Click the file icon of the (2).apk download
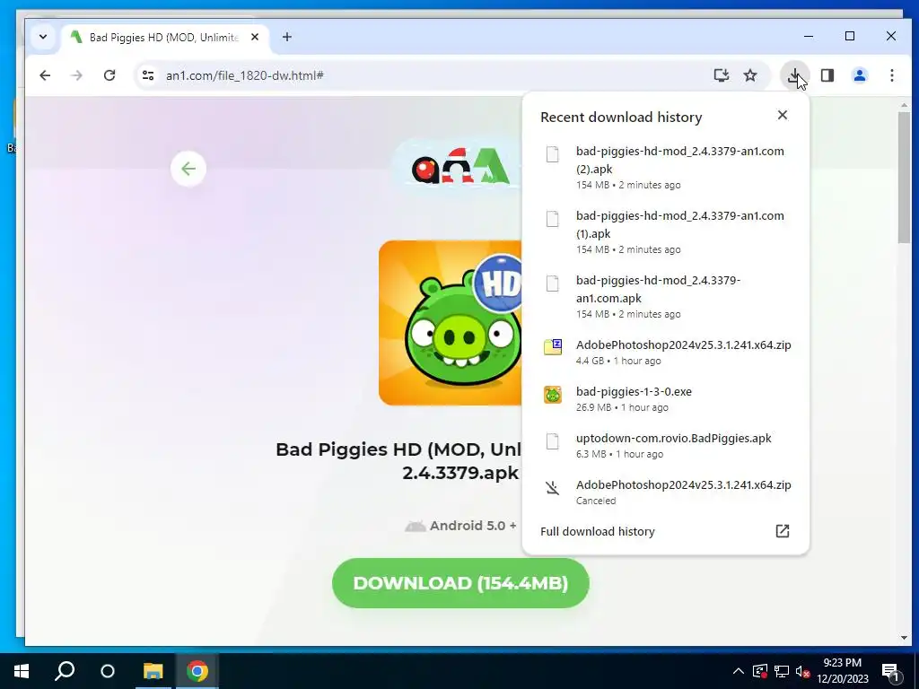Screen dimensions: 919x689 coord(552,154)
